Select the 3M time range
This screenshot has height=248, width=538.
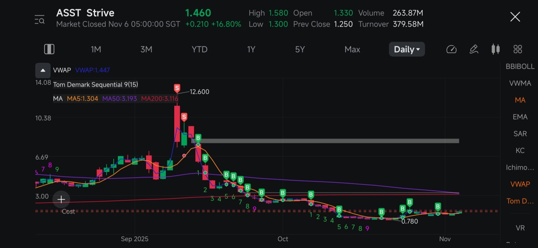tap(146, 49)
